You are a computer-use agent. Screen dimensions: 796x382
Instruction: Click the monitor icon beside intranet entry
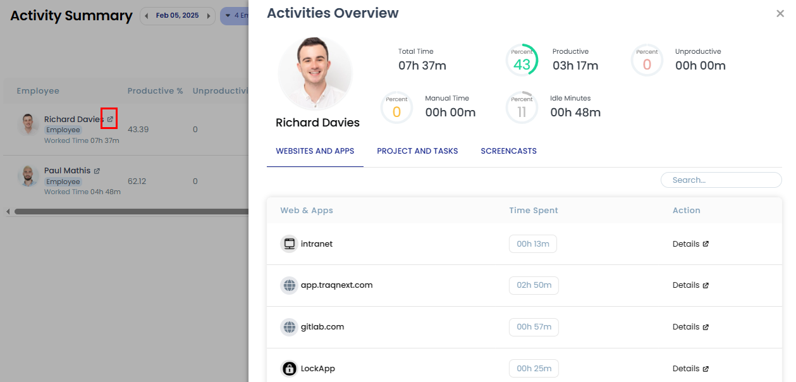click(x=289, y=243)
